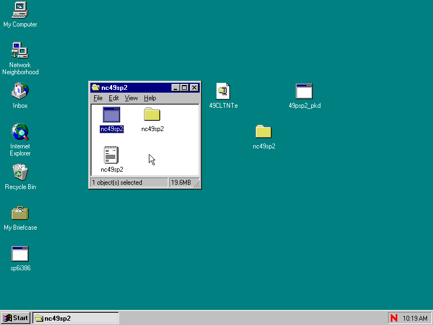Open the Start menu
Viewport: 433px width, 325px height.
point(16,318)
